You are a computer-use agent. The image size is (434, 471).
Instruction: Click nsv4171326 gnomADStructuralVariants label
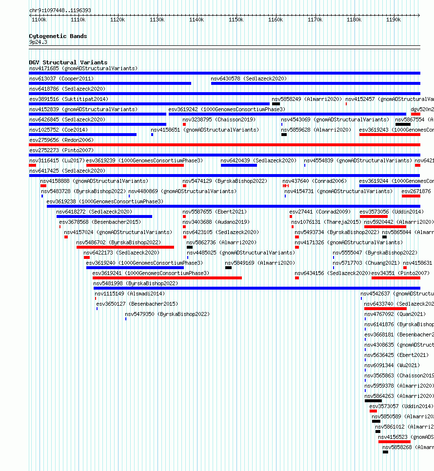coord(348,242)
